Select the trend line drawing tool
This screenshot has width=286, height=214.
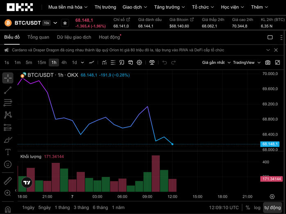[8, 90]
